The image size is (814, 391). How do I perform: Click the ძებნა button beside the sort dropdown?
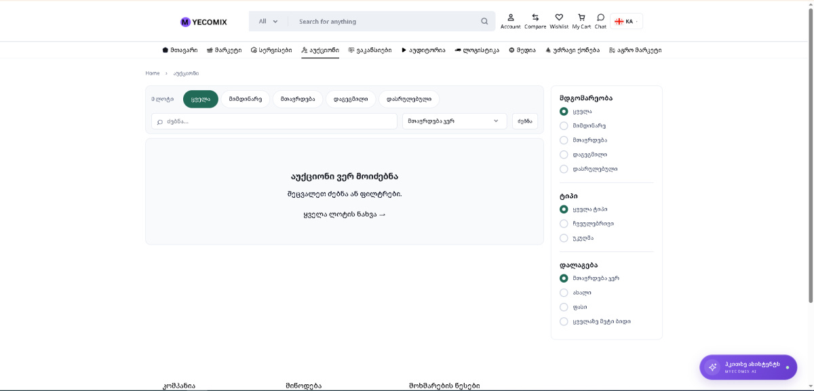(x=525, y=121)
